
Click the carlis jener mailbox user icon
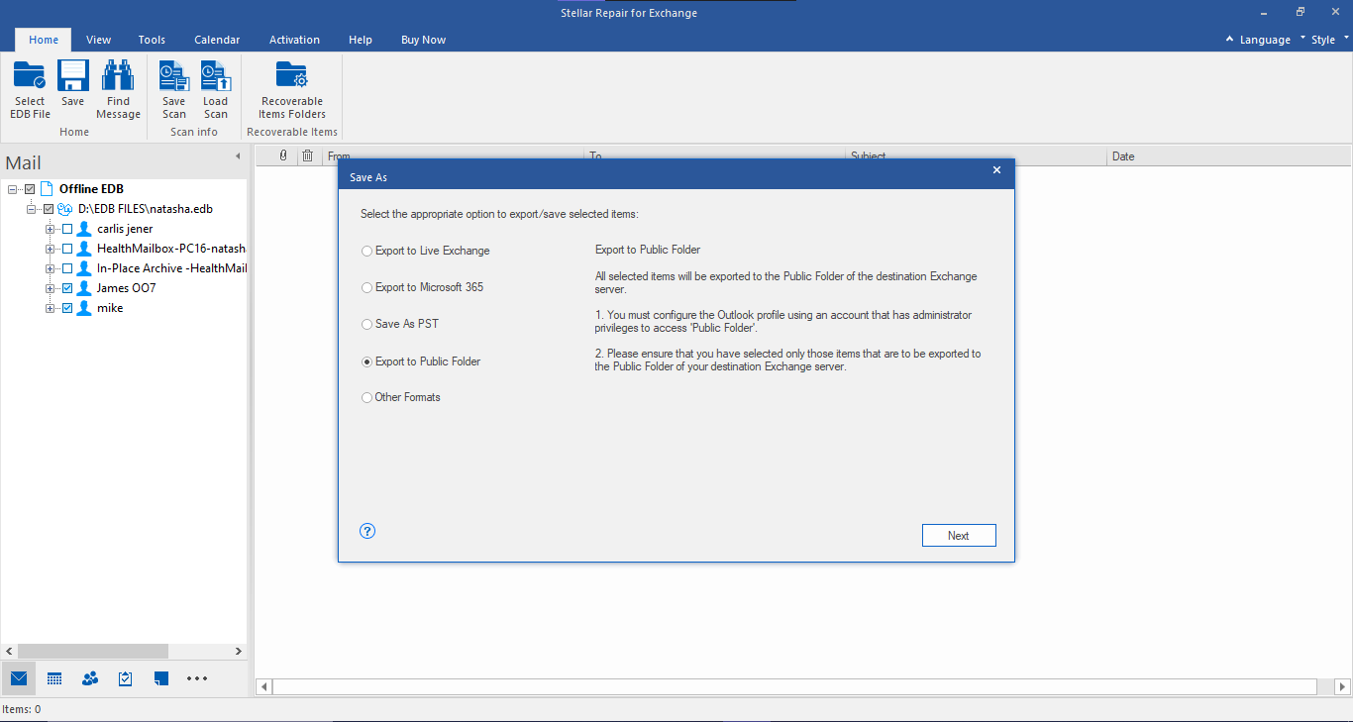[x=84, y=229]
